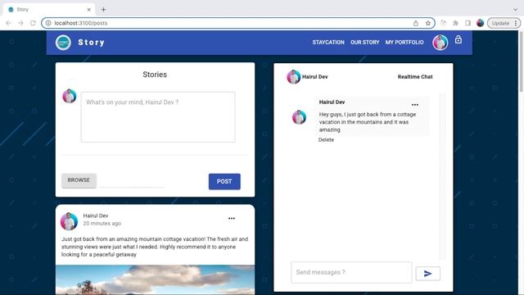Click Hairul Dev name in chat header
The height and width of the screenshot is (295, 524).
click(x=314, y=76)
